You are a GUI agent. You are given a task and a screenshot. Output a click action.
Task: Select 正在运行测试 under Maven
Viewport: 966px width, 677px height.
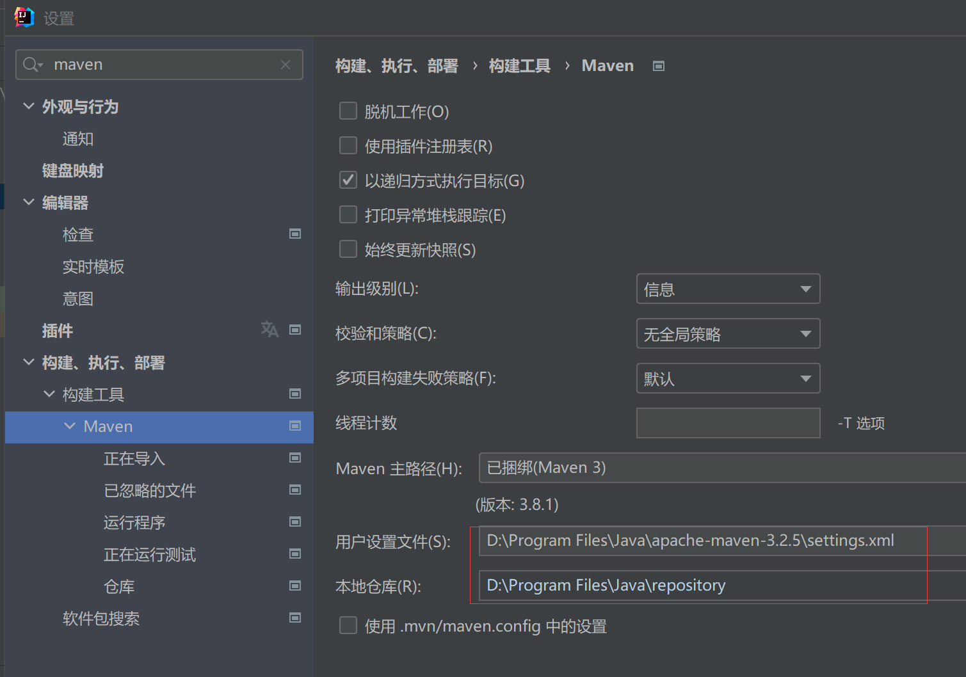tap(150, 555)
